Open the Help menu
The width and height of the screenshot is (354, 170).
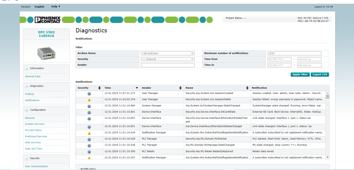[x=56, y=6]
